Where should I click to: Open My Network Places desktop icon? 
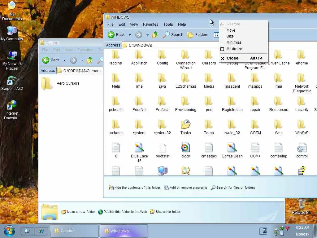[12, 60]
